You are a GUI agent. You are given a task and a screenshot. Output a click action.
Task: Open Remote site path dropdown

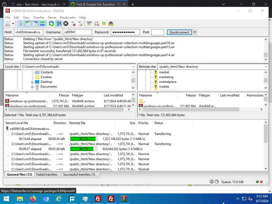pos(266,67)
